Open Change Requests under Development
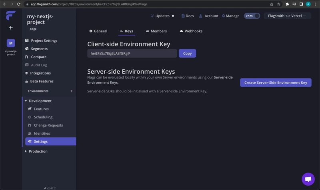 (x=45, y=125)
